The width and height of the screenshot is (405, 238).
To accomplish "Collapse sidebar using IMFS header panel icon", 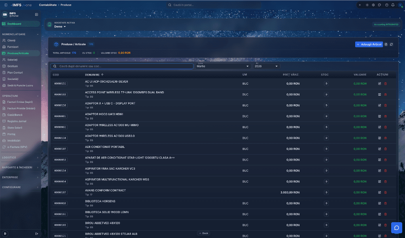I will [36, 15].
